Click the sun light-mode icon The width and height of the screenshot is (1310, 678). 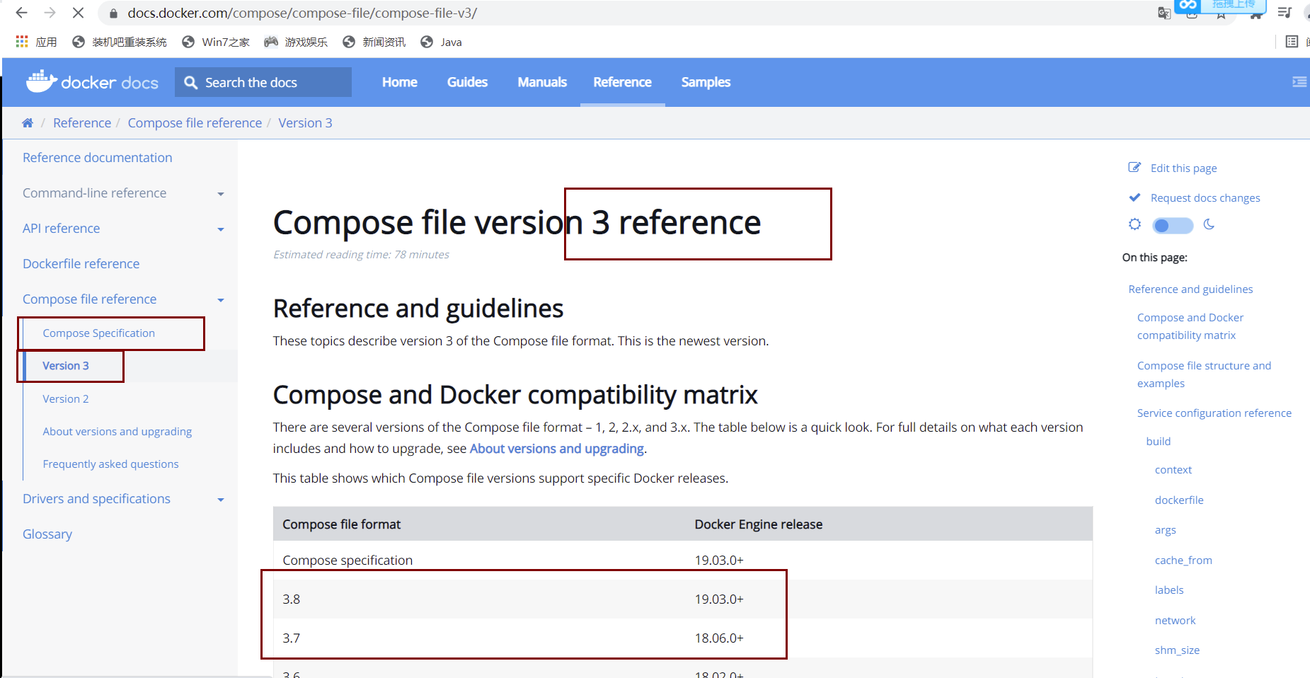(x=1134, y=224)
